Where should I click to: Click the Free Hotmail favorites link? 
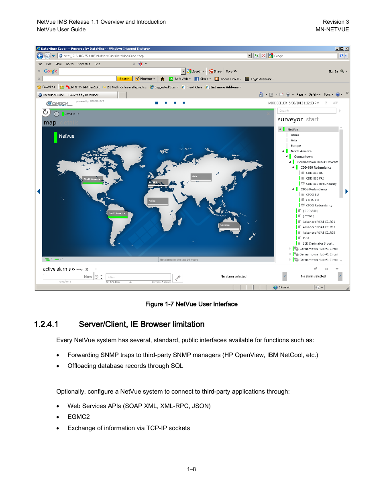pyautogui.click(x=192, y=87)
